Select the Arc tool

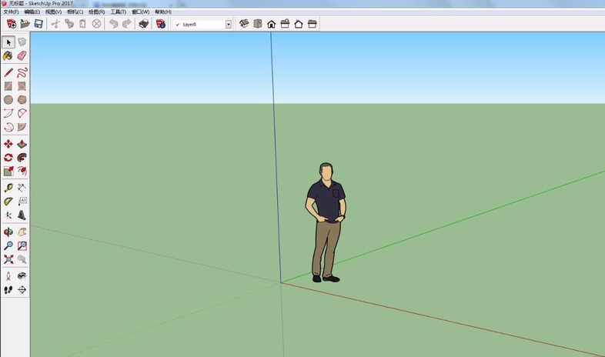click(8, 113)
